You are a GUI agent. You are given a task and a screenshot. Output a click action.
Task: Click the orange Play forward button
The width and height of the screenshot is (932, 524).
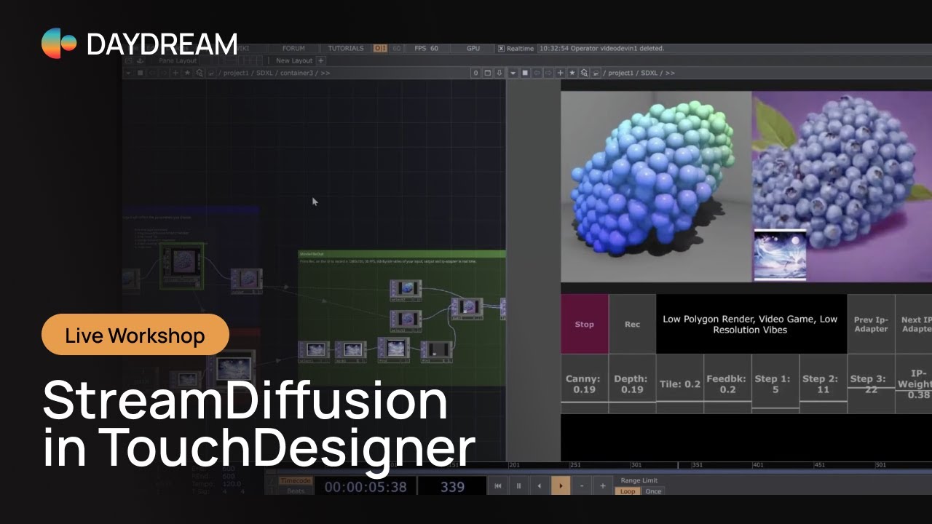coord(561,486)
